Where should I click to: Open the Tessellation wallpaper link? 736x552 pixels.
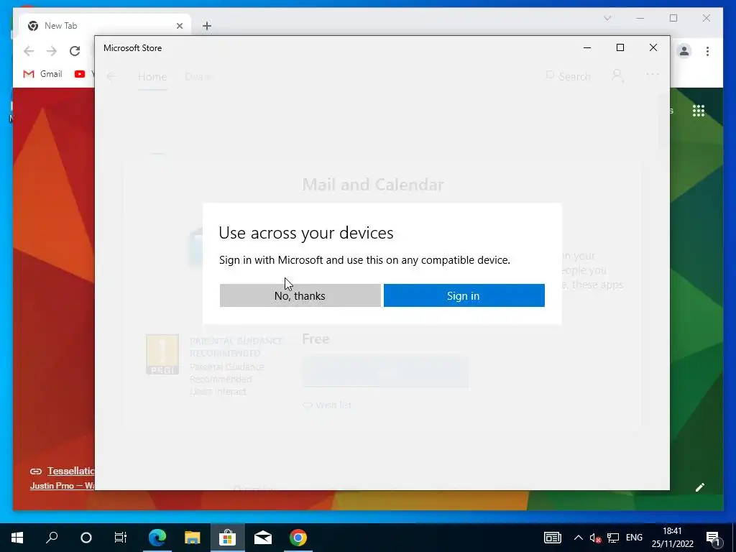point(70,471)
